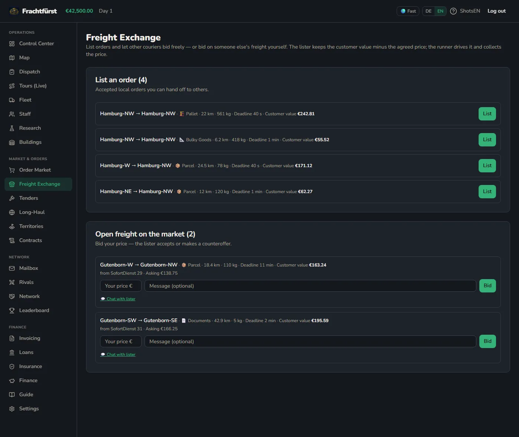519x437 pixels.
Task: Chat with lister SofortDienst 31
Action: tap(118, 355)
